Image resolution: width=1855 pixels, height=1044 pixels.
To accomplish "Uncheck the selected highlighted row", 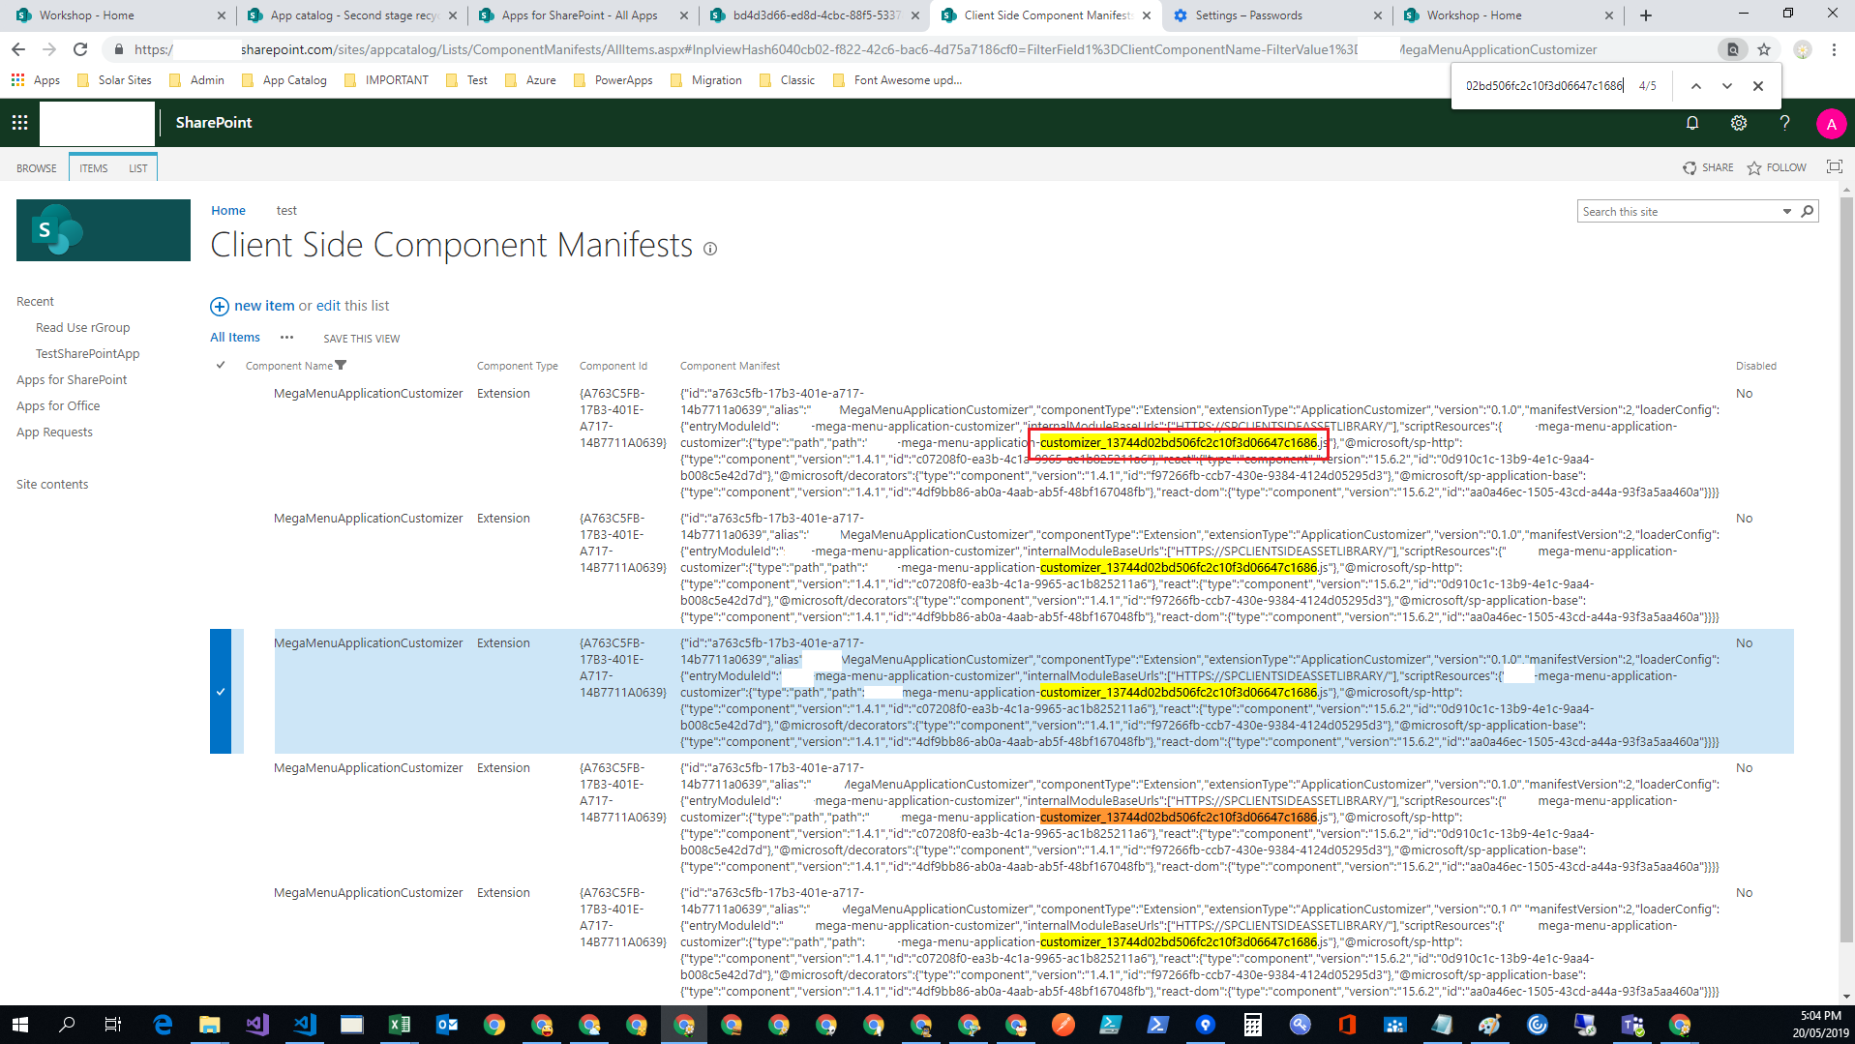I will click(x=221, y=691).
